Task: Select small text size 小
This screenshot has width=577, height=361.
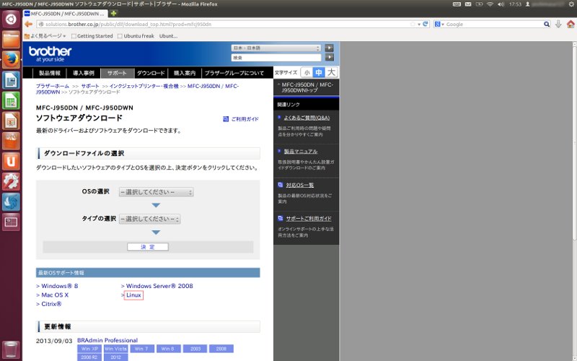Action: [x=307, y=73]
